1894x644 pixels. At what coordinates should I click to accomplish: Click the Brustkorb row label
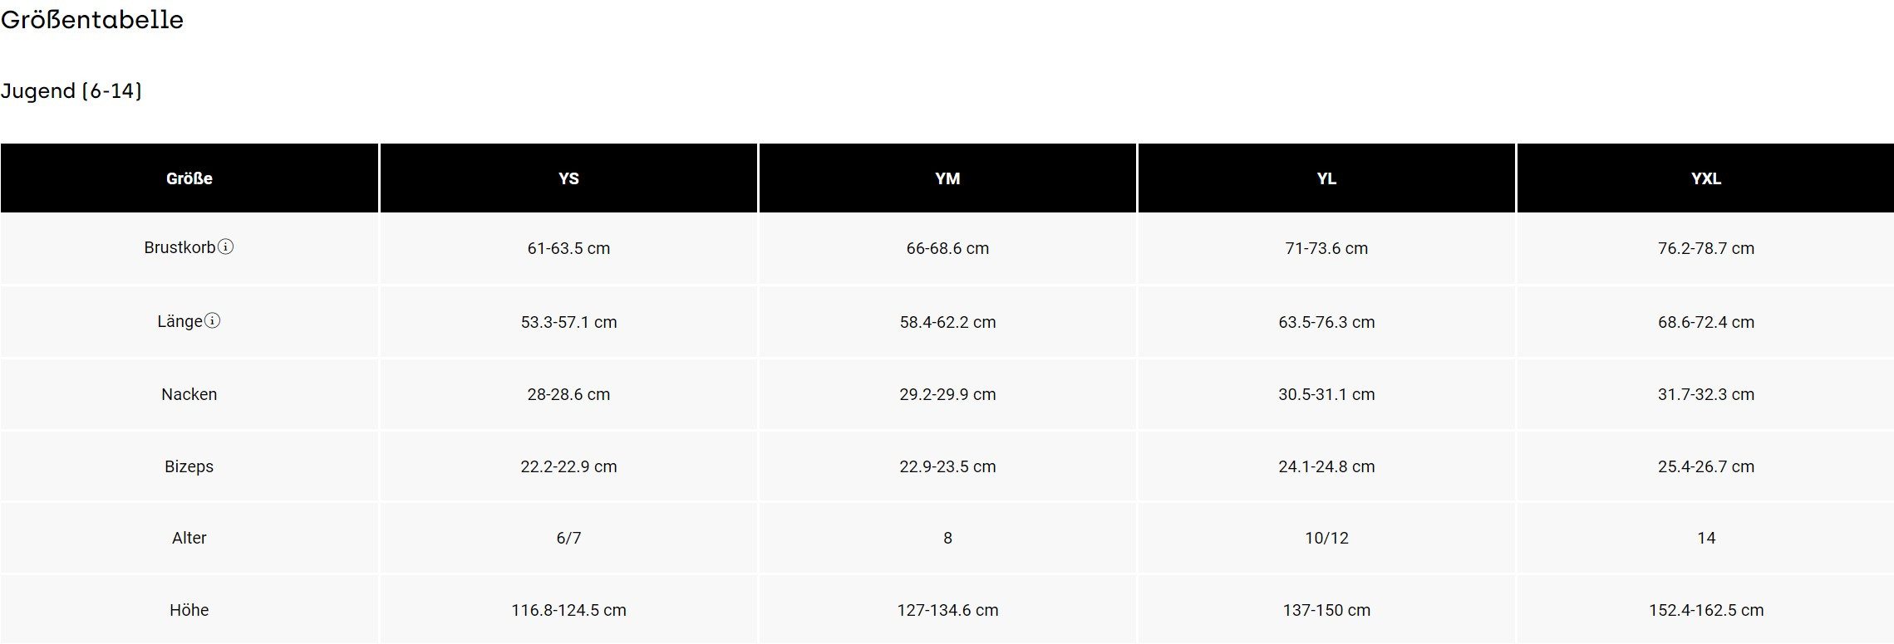tap(180, 247)
